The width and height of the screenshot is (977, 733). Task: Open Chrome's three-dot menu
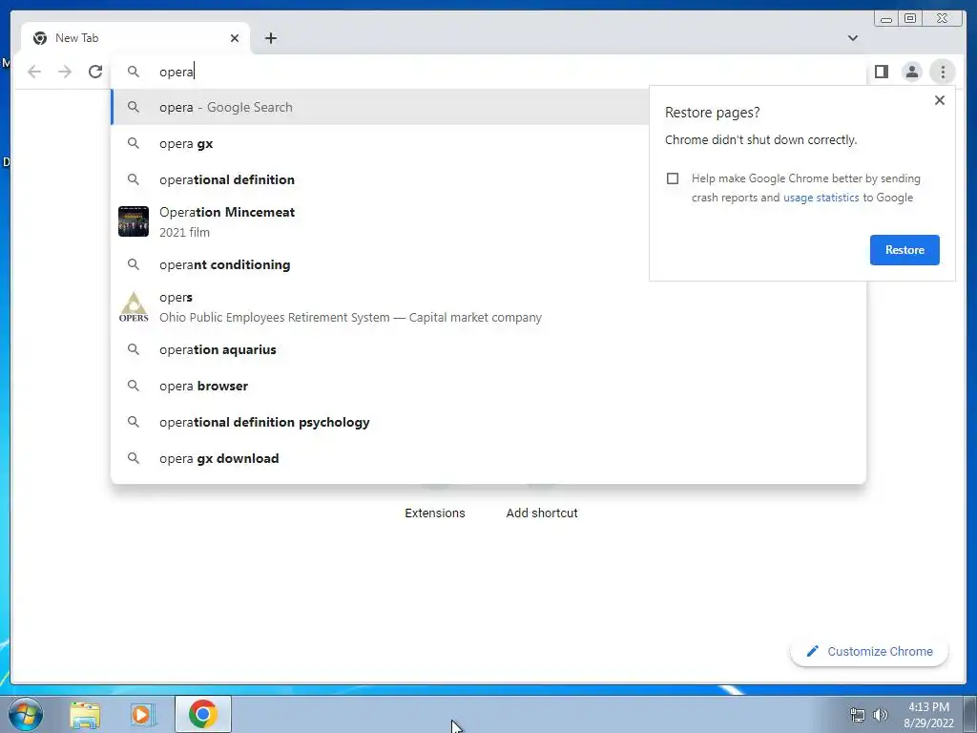pyautogui.click(x=943, y=72)
